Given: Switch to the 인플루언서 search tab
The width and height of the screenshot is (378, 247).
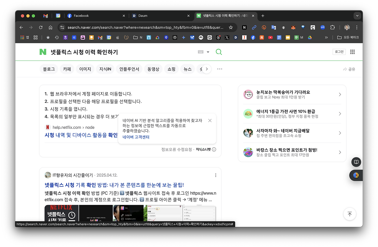Looking at the screenshot, I should (129, 69).
